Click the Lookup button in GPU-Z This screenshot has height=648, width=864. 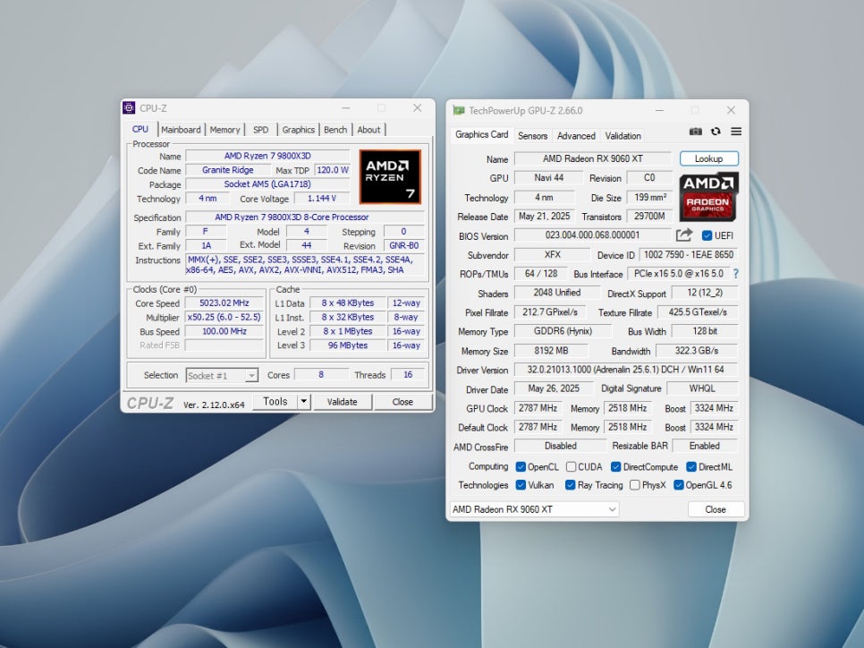click(708, 158)
